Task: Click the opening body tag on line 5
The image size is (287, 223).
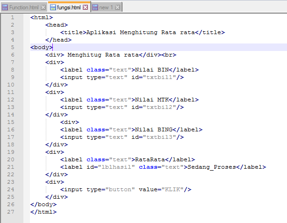Action: [41, 47]
